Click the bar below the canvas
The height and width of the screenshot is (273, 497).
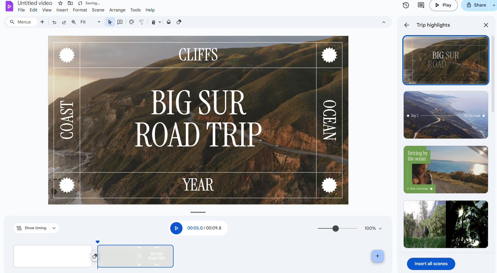[198, 212]
